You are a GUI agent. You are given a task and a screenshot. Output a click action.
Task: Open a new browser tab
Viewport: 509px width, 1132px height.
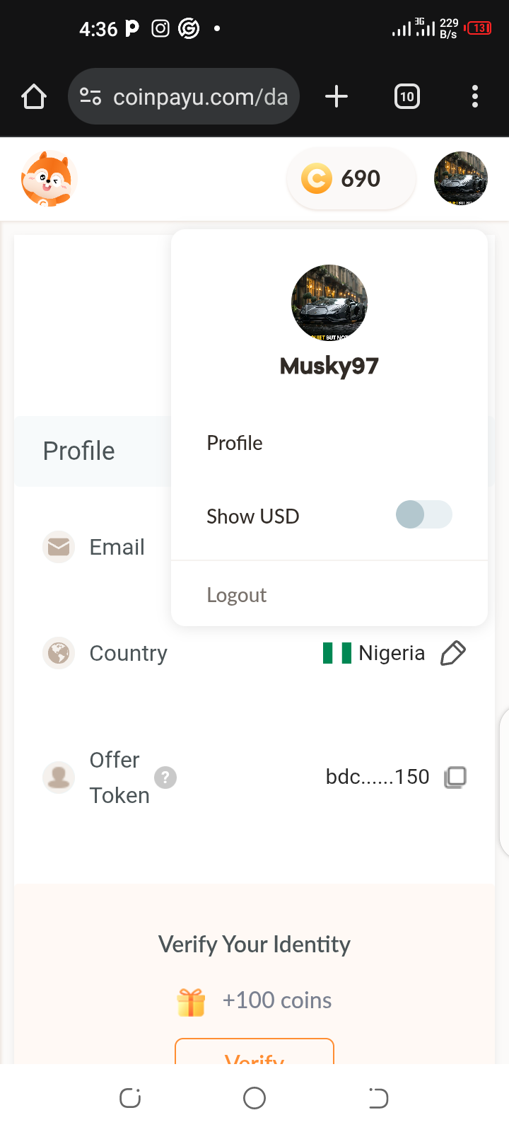(337, 96)
